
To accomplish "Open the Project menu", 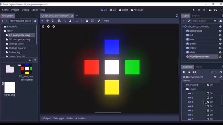I will coord(15,10).
